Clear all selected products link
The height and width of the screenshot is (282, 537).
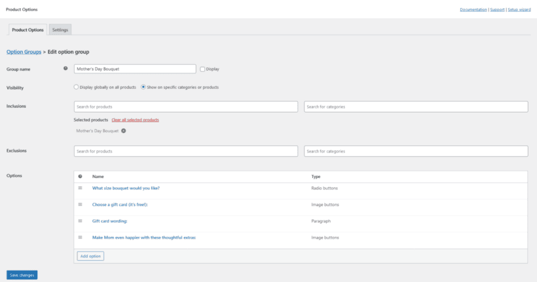(x=135, y=120)
